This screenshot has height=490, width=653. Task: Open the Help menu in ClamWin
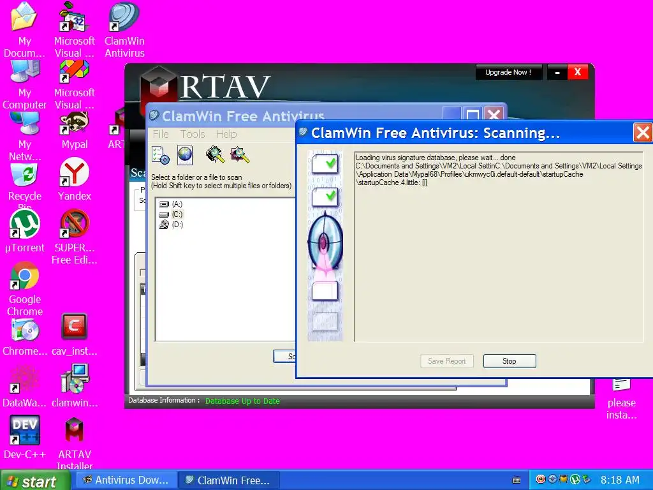[x=226, y=134]
